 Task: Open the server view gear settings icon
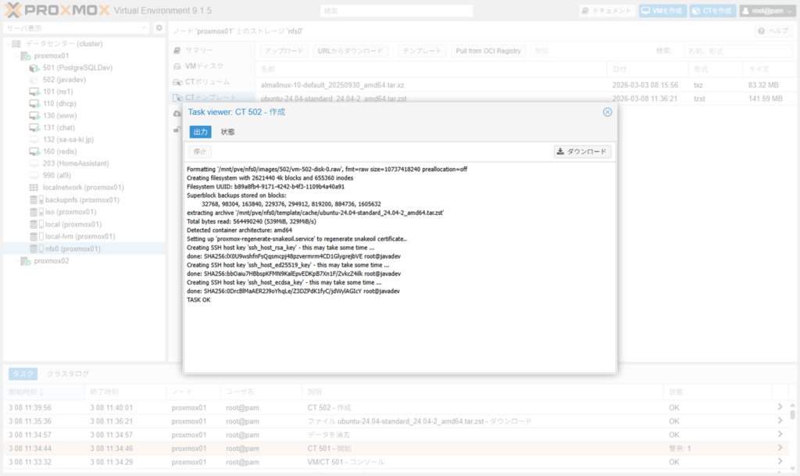tap(159, 28)
